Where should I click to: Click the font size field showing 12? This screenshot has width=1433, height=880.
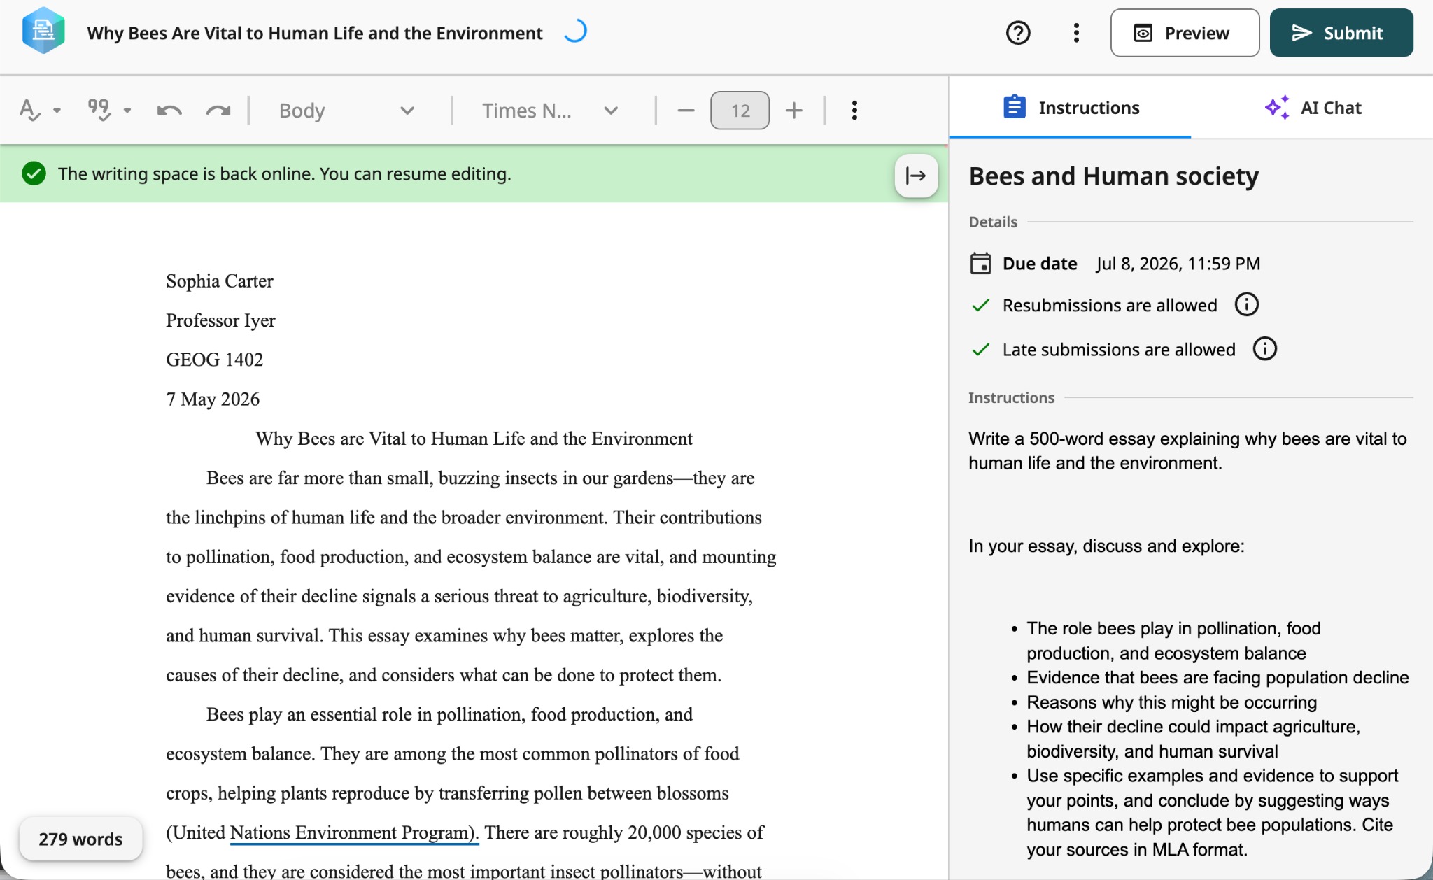tap(740, 111)
